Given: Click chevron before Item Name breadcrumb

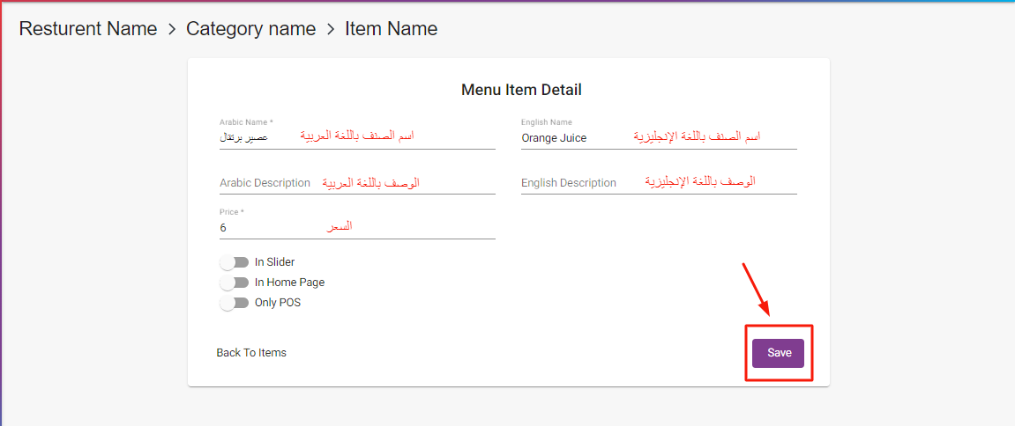Looking at the screenshot, I should [x=331, y=29].
